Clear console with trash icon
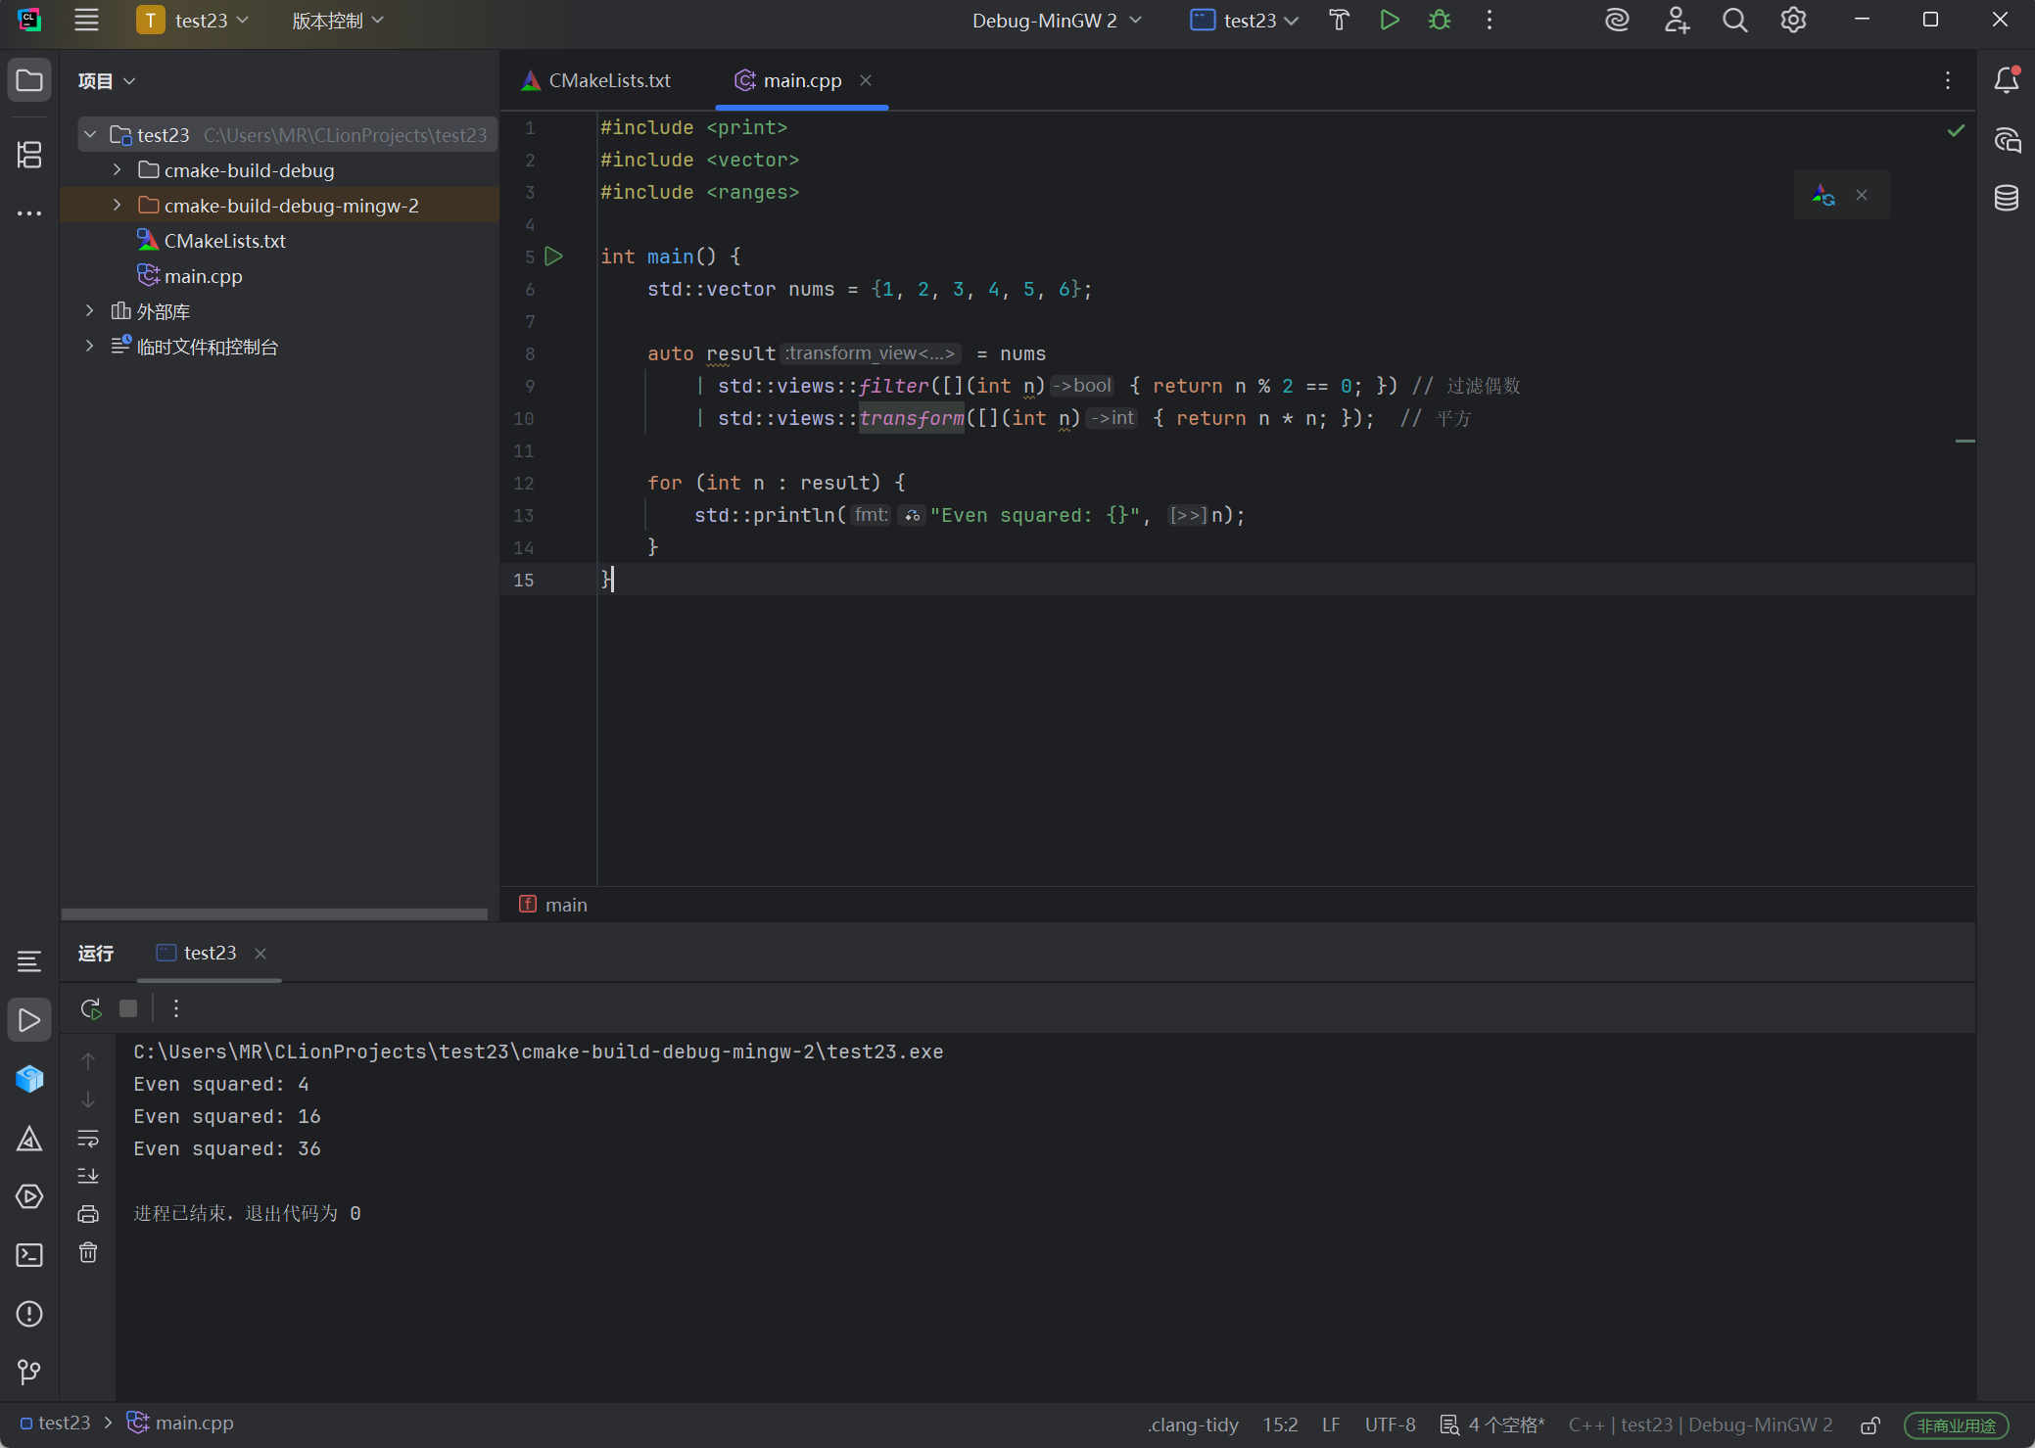Screen dimensions: 2035x1448 point(88,1252)
